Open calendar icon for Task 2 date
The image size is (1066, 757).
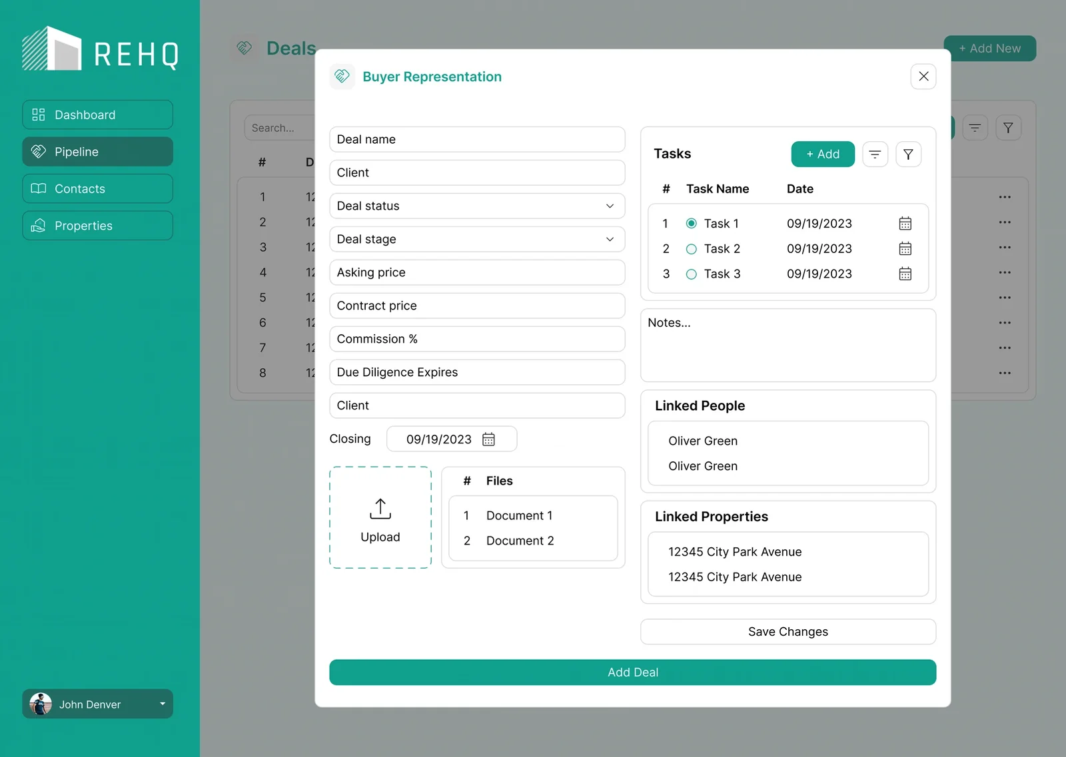coord(905,248)
